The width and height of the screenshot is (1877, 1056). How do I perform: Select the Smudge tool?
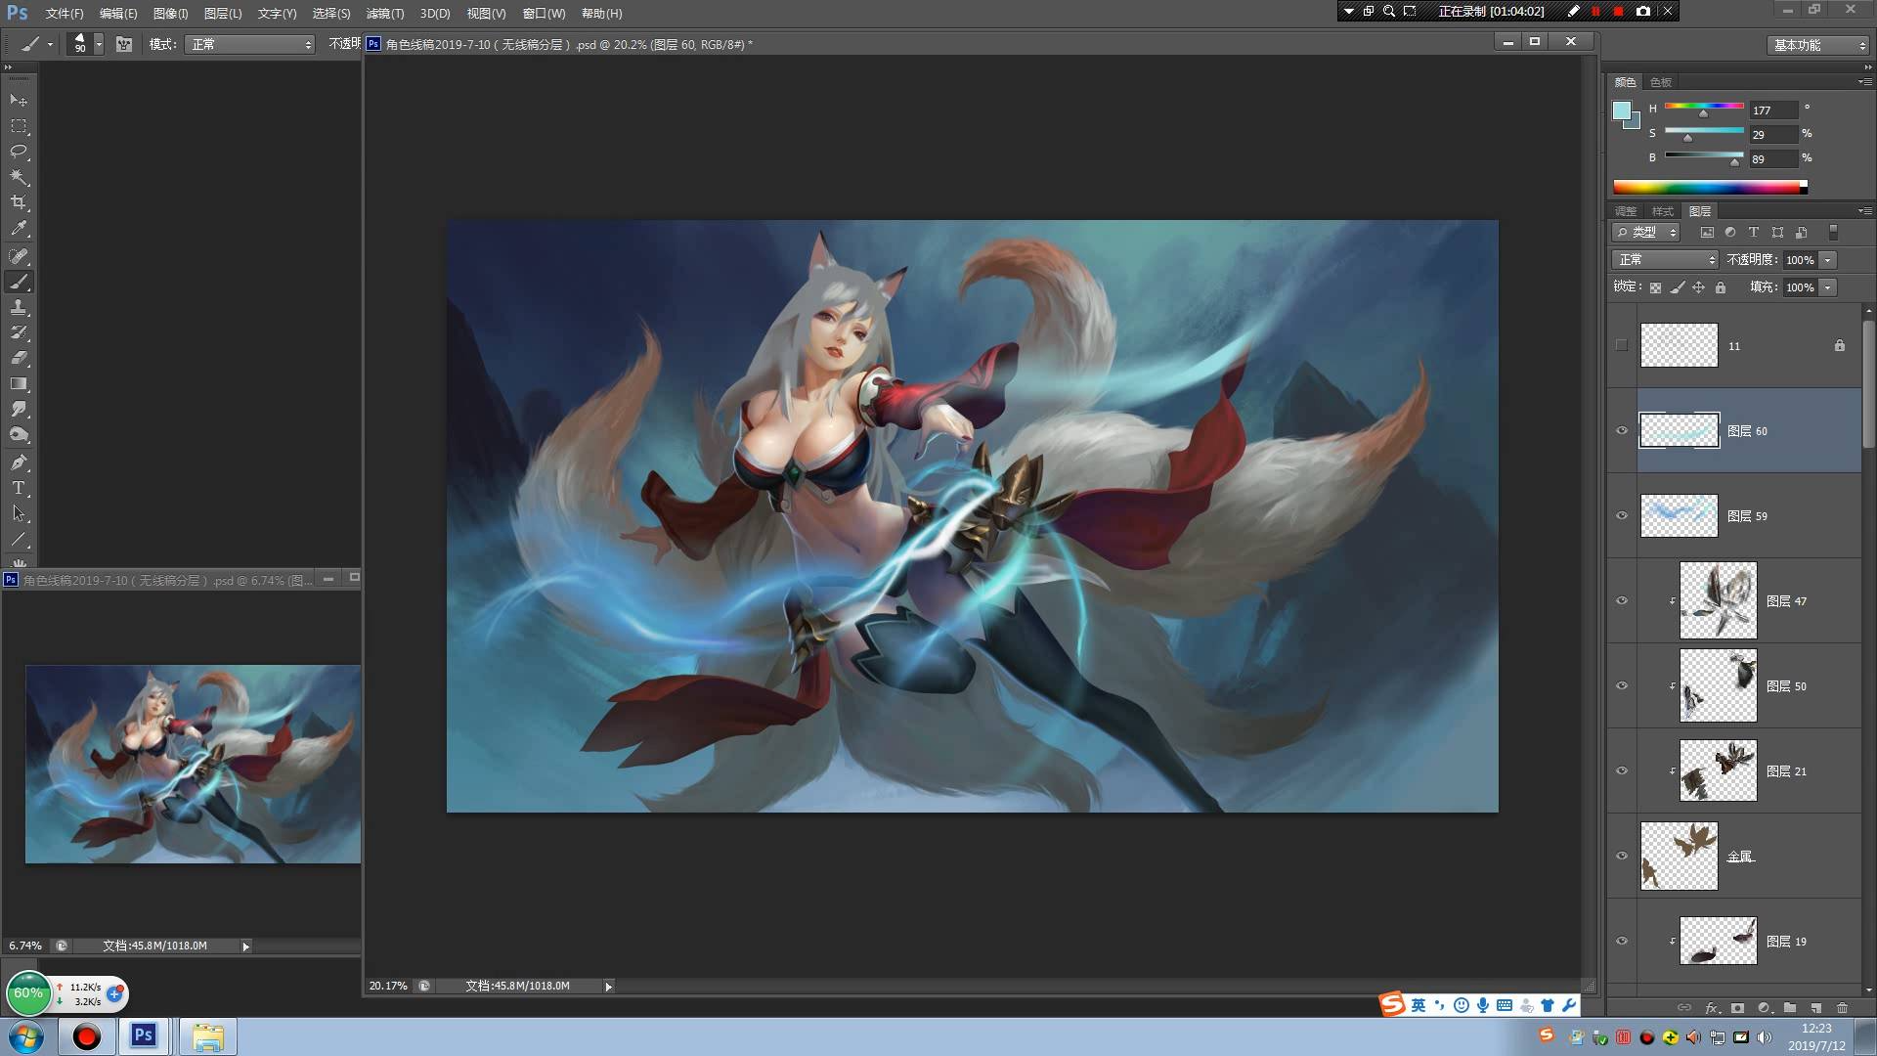pyautogui.click(x=19, y=409)
